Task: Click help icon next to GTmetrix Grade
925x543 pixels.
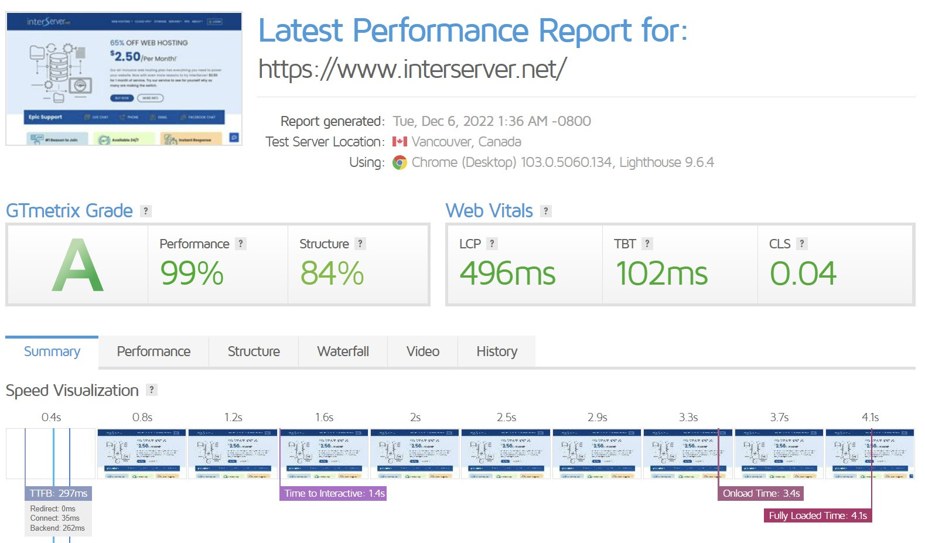Action: 146,211
